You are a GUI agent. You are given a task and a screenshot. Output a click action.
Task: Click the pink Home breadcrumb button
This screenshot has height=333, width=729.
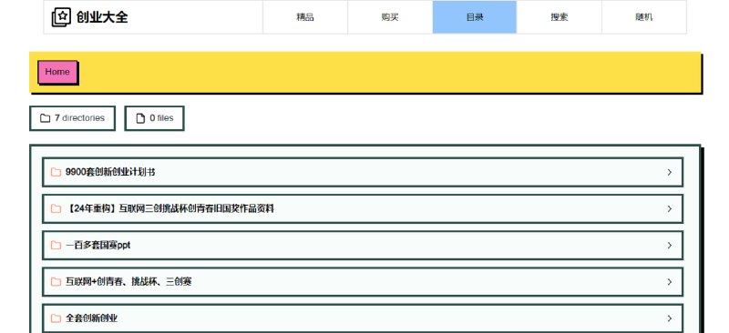(x=57, y=72)
